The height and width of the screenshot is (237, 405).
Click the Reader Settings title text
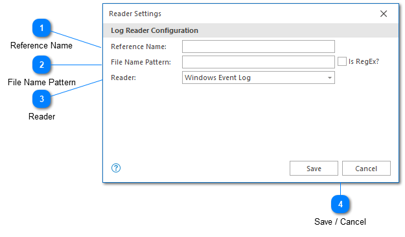(x=135, y=14)
